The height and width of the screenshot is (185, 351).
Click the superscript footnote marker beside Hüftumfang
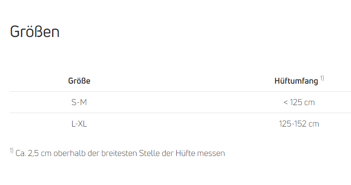tap(322, 78)
